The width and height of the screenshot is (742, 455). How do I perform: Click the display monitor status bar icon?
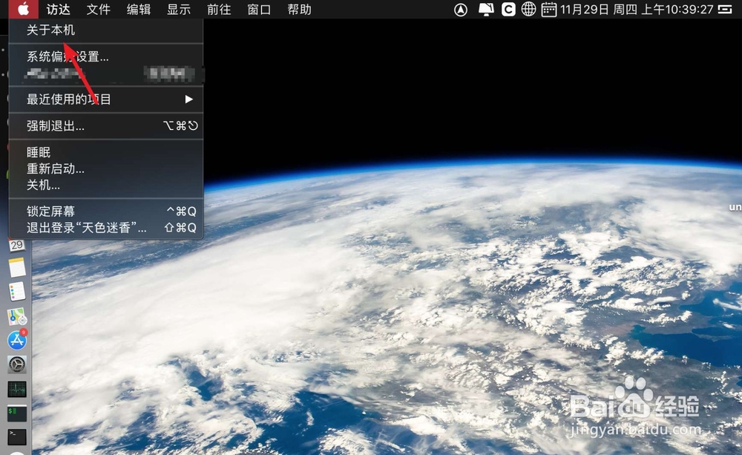click(x=486, y=10)
